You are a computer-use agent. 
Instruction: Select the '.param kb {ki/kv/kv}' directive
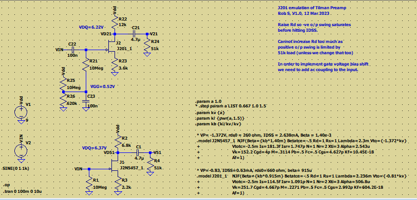218,124
